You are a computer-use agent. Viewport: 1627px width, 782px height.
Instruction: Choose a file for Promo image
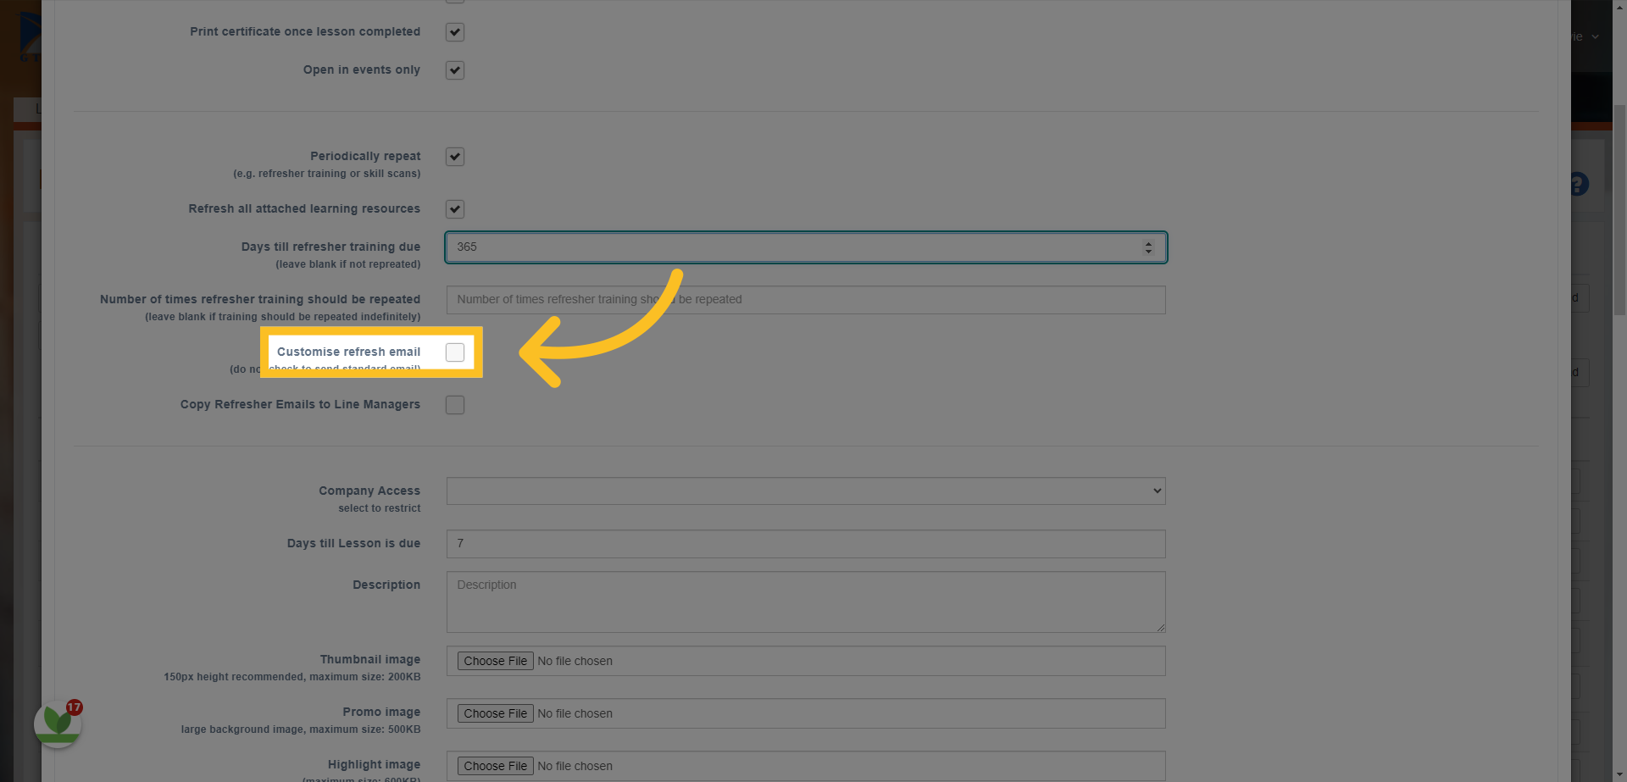coord(496,713)
